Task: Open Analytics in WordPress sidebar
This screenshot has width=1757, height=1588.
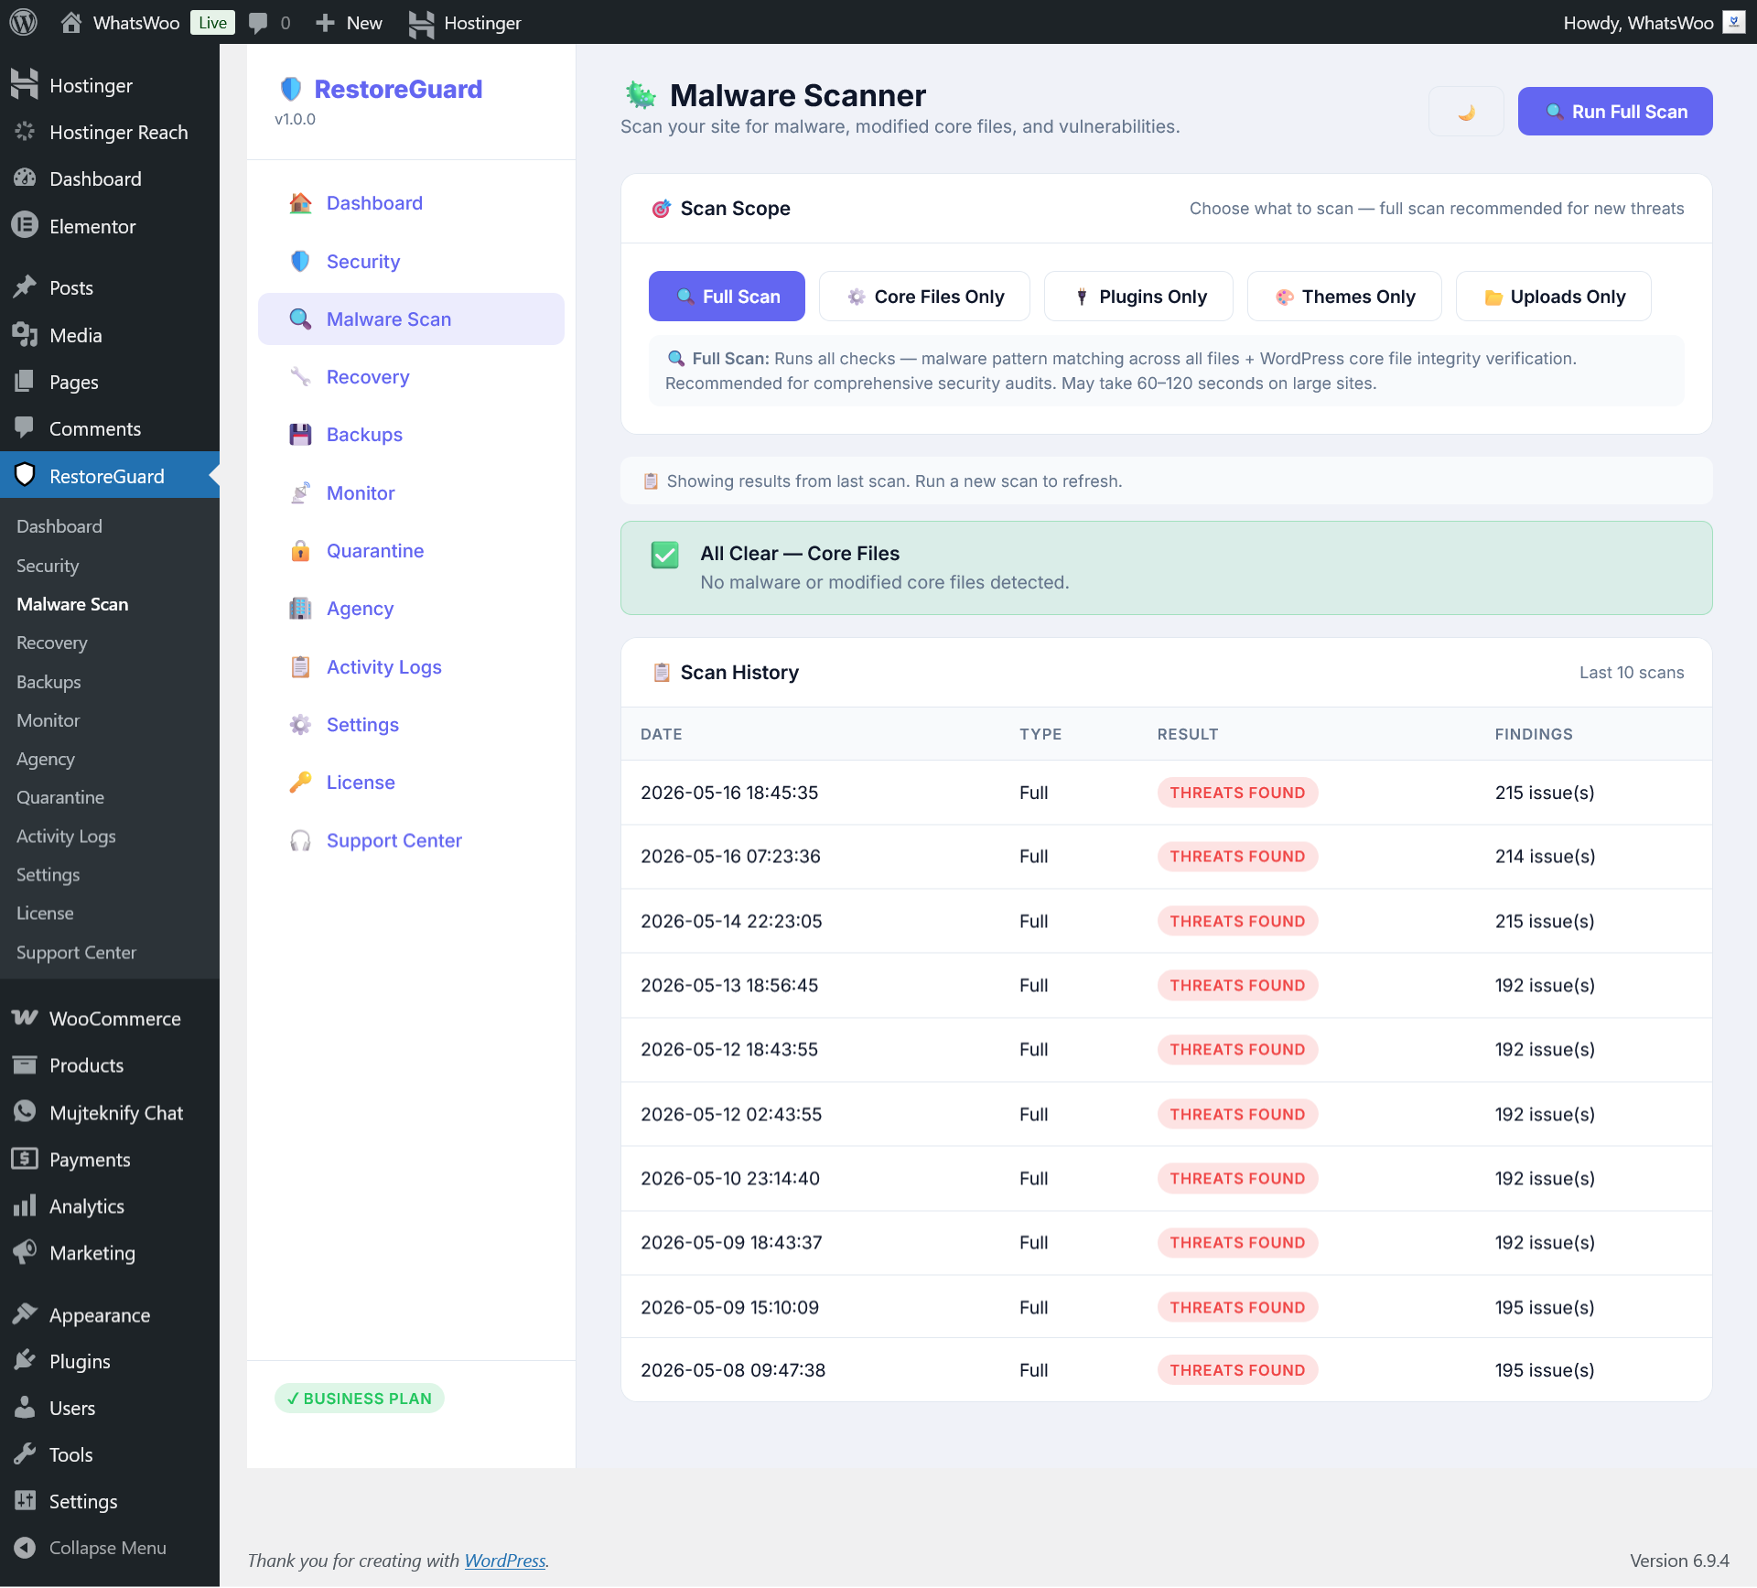Action: (110, 1206)
